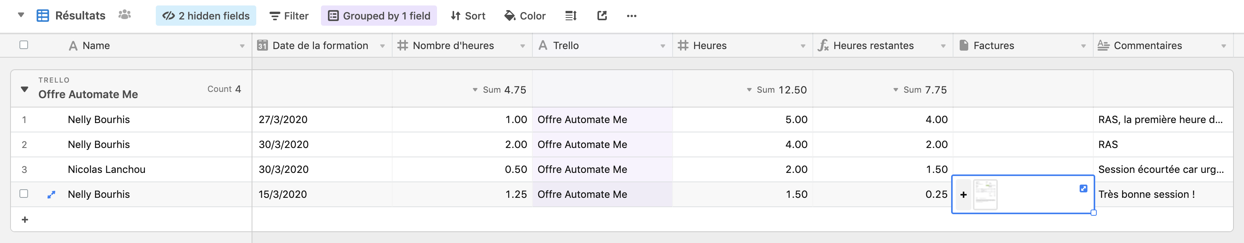Screen dimensions: 1244x243
Task: Click the row height icon
Action: coord(571,16)
